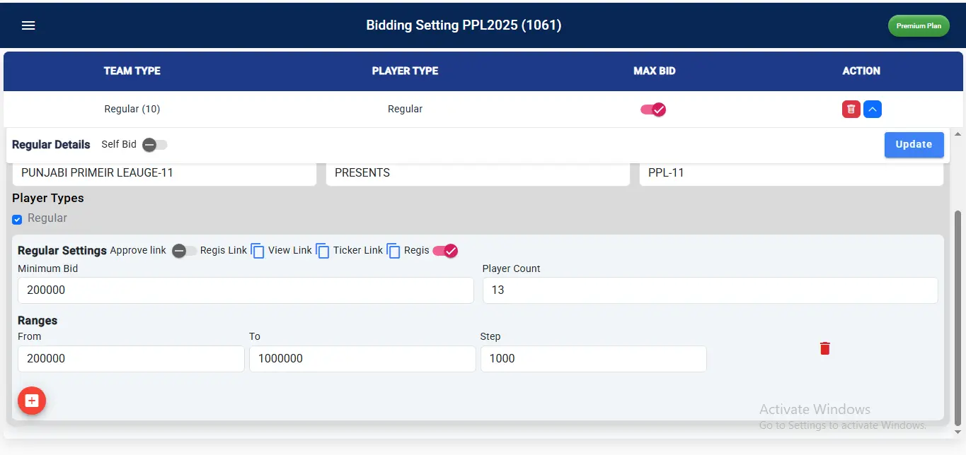The image size is (966, 455).
Task: Copy the View Link
Action: (322, 251)
